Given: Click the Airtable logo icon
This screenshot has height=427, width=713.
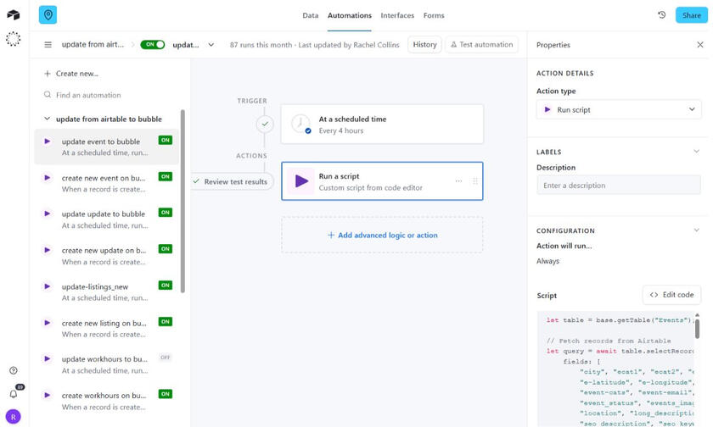Looking at the screenshot, I should (13, 15).
